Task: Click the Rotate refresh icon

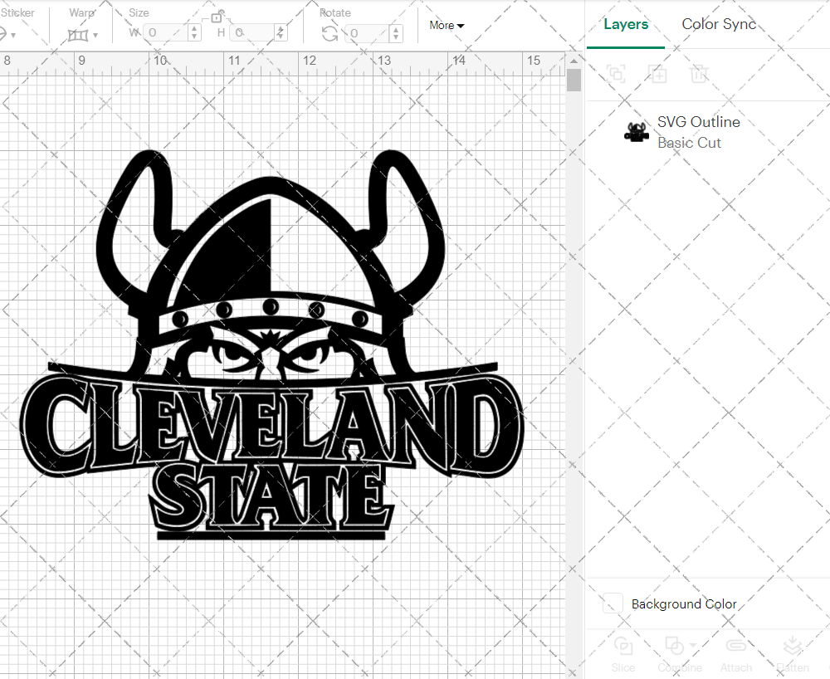Action: 329,32
